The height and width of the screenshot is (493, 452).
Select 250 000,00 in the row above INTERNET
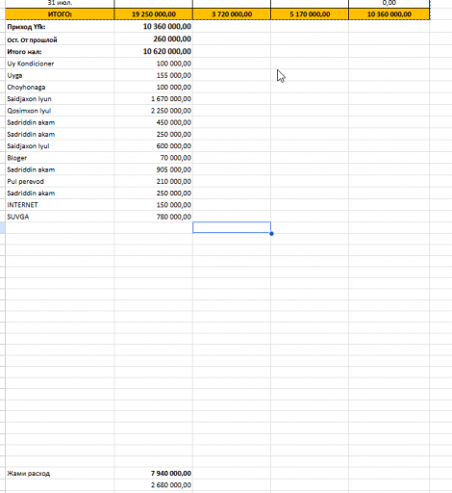[x=153, y=194]
